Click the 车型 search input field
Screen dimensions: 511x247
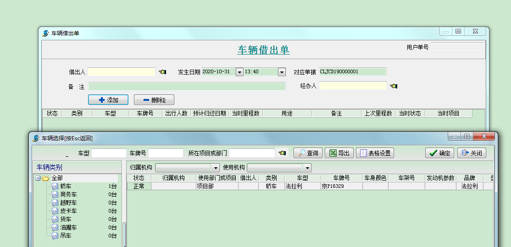coord(109,153)
